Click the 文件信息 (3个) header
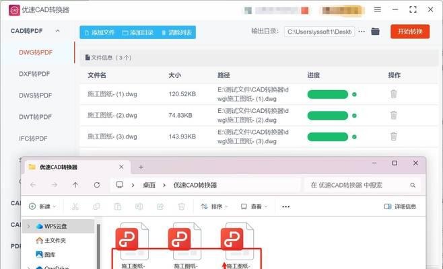Image resolution: width=443 pixels, height=269 pixels. click(108, 58)
